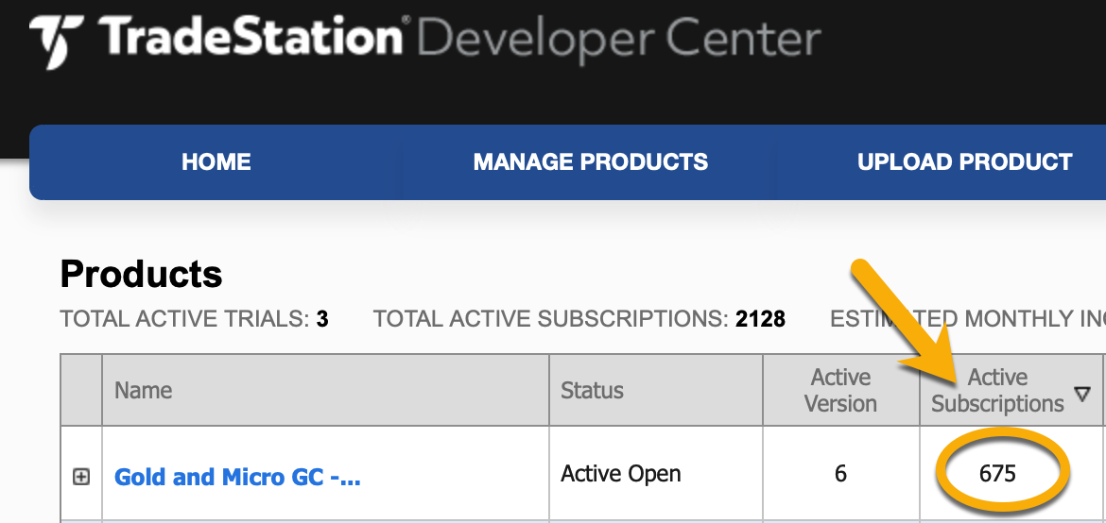
Task: Click the orange arrow annotation
Action: [903, 324]
